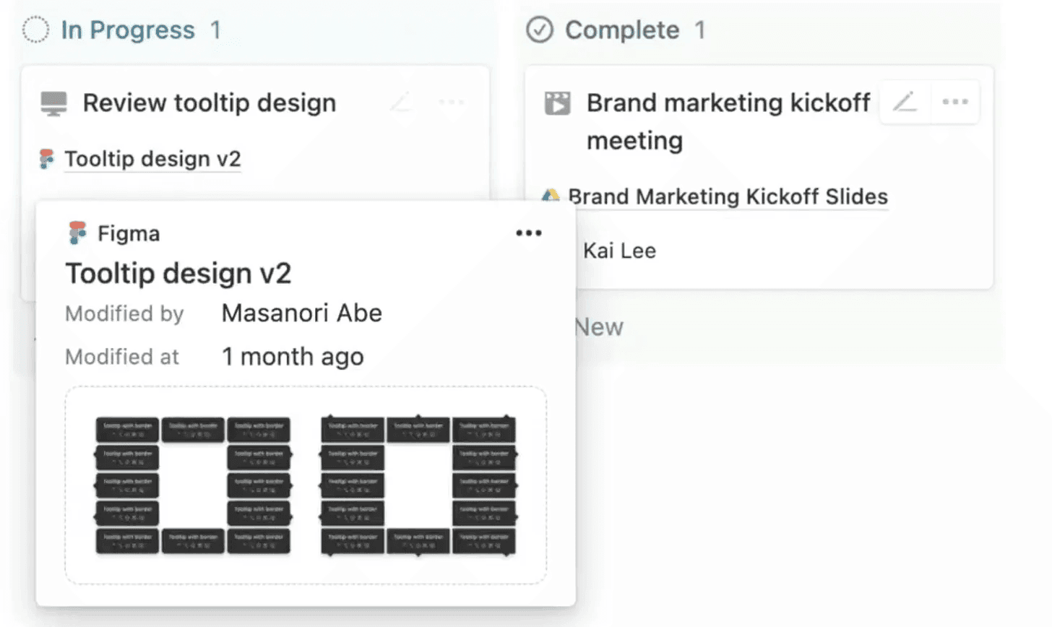Click the small Figma icon beside Tooltip design v2 link
The image size is (1052, 627).
tap(46, 158)
